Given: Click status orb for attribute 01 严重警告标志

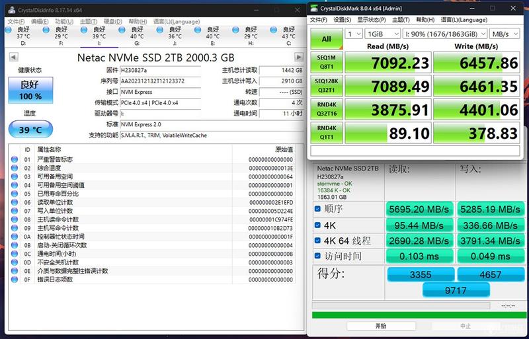Looking at the screenshot, I should [15, 159].
